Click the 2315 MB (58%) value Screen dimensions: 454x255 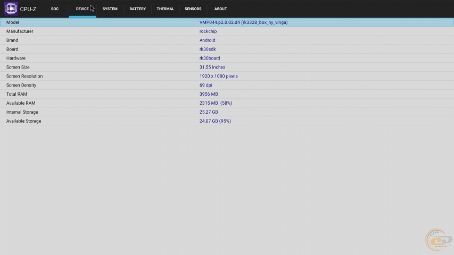(x=216, y=103)
